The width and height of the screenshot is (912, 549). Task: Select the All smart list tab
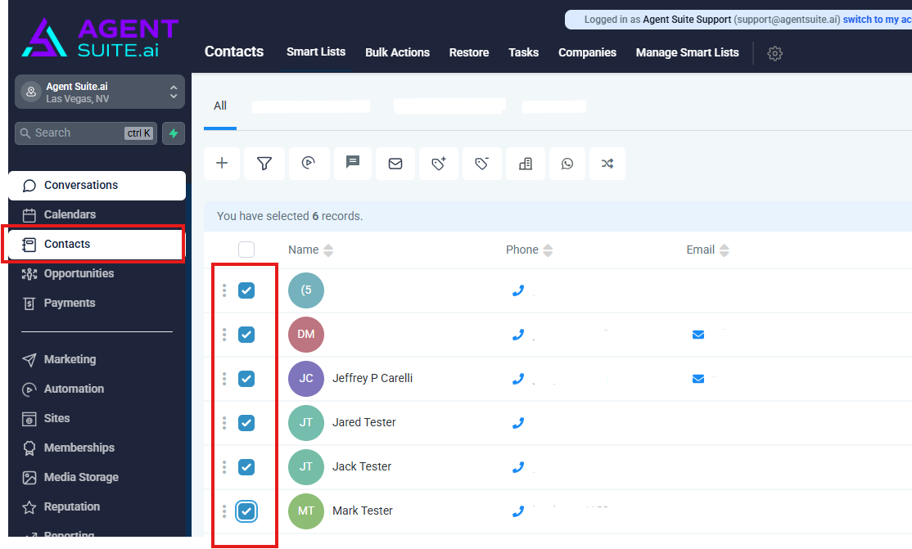click(220, 106)
